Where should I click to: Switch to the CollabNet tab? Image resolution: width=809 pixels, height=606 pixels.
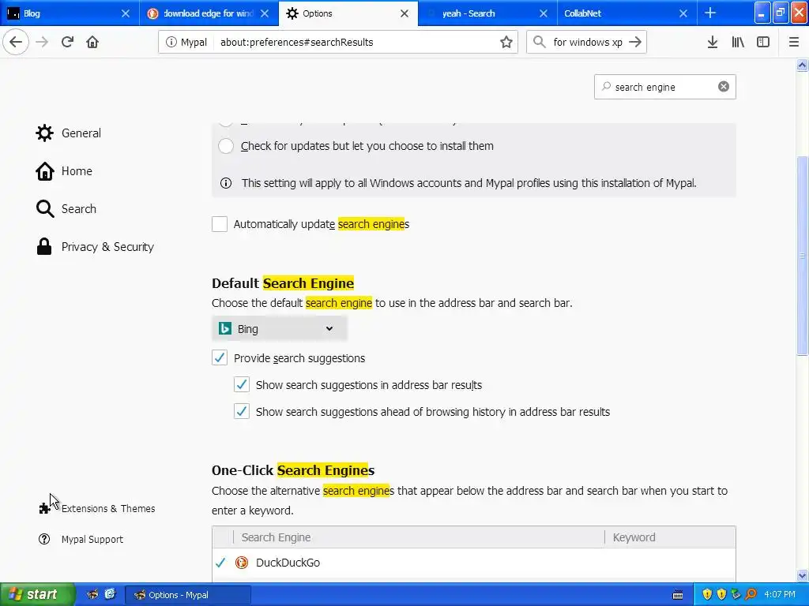[627, 13]
